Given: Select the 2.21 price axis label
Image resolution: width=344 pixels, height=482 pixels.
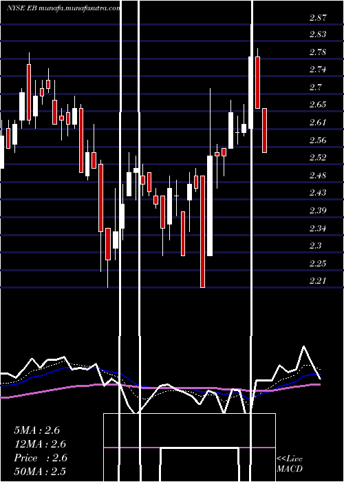Looking at the screenshot, I should (x=318, y=280).
